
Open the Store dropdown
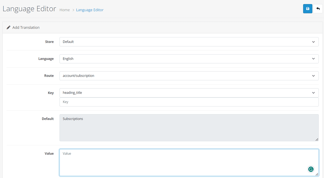click(189, 42)
